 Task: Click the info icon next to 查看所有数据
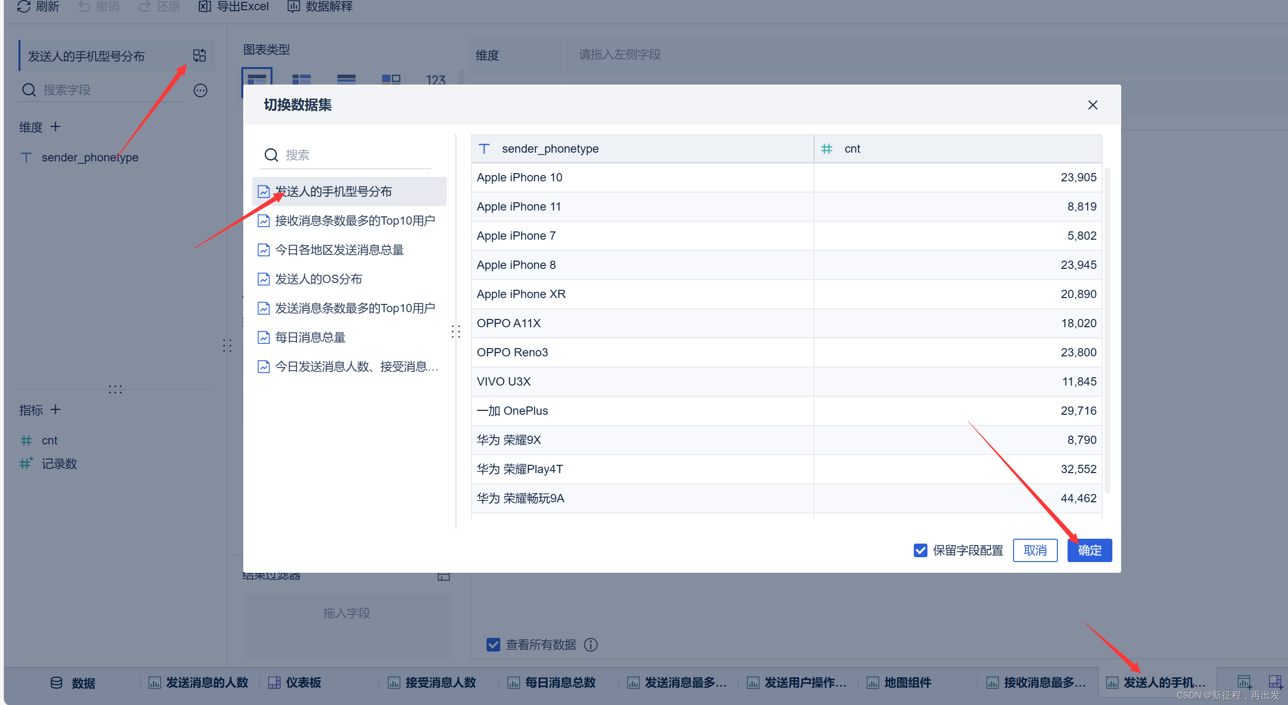pyautogui.click(x=591, y=645)
